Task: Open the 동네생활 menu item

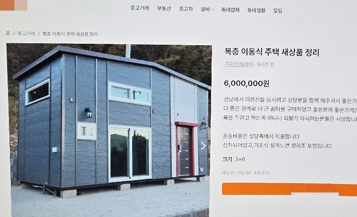Action: [x=256, y=10]
